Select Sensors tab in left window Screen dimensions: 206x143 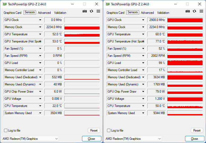tap(30, 12)
